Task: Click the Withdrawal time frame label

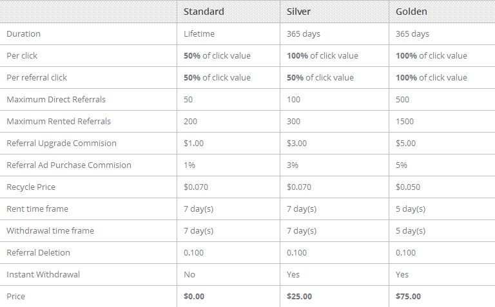Action: (x=50, y=230)
